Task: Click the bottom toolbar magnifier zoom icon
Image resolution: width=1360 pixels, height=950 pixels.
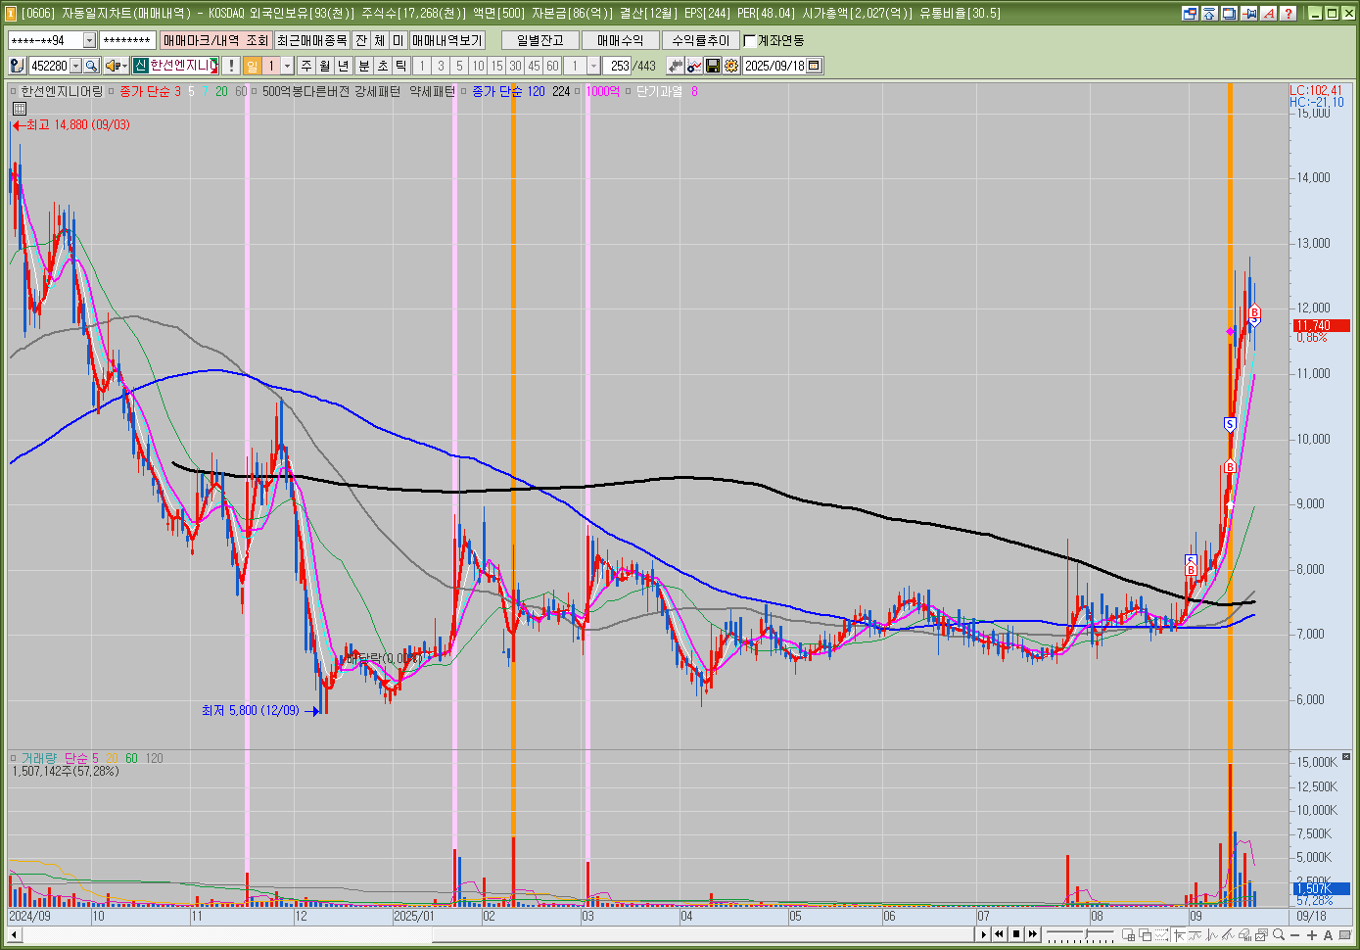Action: pos(1279,935)
